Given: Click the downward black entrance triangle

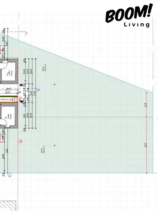Looking at the screenshot, I should coord(21,101).
